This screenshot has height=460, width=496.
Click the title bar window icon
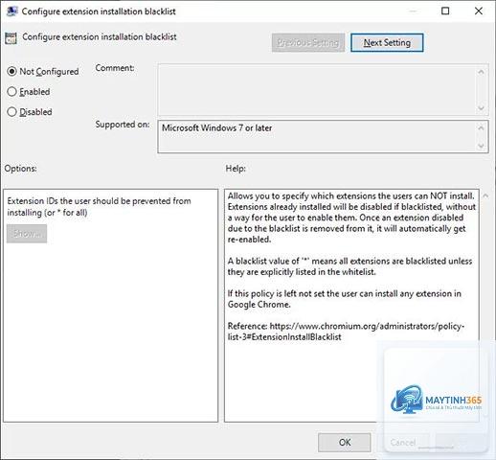(12, 11)
